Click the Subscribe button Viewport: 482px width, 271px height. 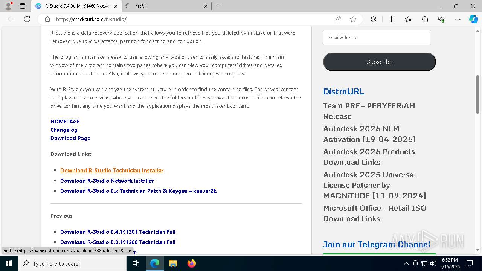point(380,62)
